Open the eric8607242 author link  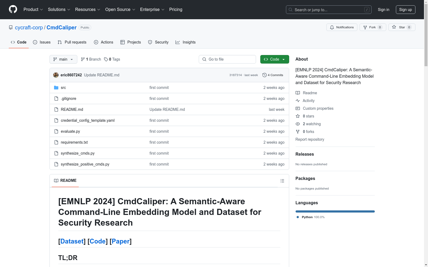coord(71,75)
